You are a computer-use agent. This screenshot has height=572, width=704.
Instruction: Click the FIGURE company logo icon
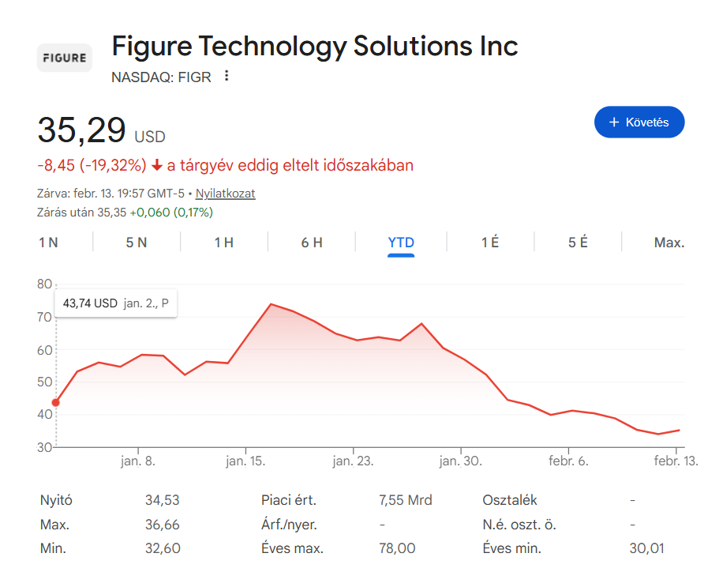64,58
